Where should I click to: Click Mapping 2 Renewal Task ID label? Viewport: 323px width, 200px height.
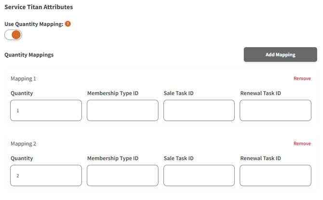260,158
